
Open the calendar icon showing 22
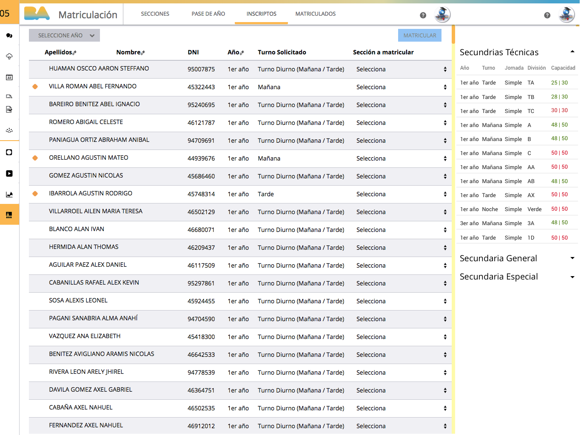pyautogui.click(x=9, y=77)
